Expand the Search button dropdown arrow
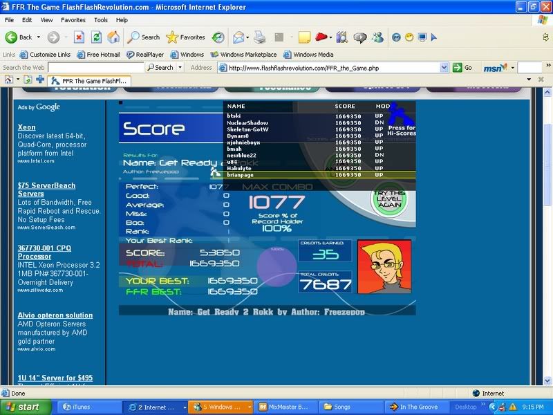The width and height of the screenshot is (553, 415). click(180, 68)
